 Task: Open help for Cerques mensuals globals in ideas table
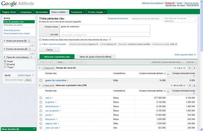165,91
